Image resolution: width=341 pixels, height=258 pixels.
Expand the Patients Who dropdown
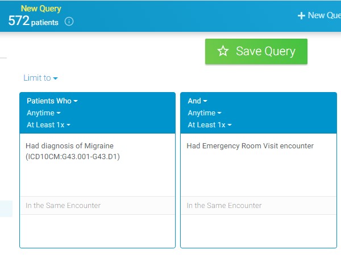click(52, 101)
